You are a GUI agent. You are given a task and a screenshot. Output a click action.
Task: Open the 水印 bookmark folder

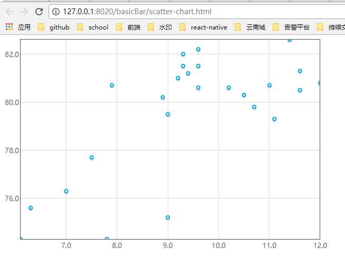(x=160, y=27)
